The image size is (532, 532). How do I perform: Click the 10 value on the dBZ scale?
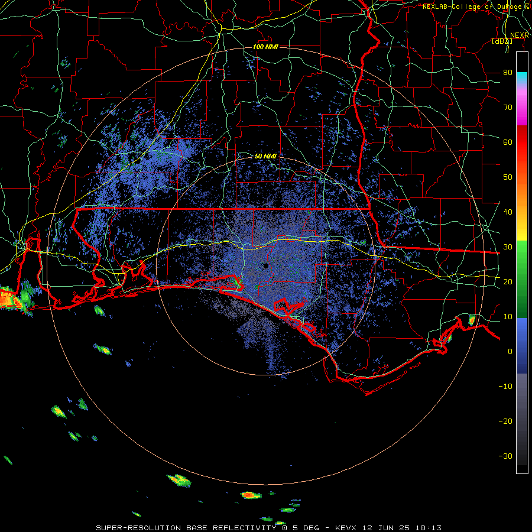pos(508,317)
